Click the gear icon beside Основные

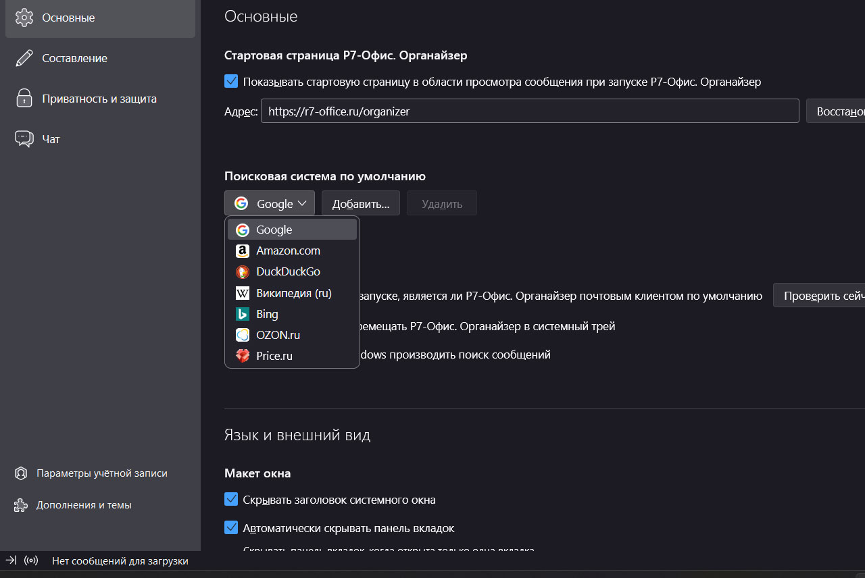tap(24, 18)
